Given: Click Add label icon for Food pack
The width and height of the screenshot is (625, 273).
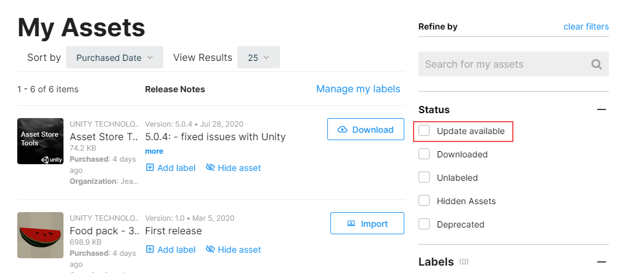Looking at the screenshot, I should (150, 250).
